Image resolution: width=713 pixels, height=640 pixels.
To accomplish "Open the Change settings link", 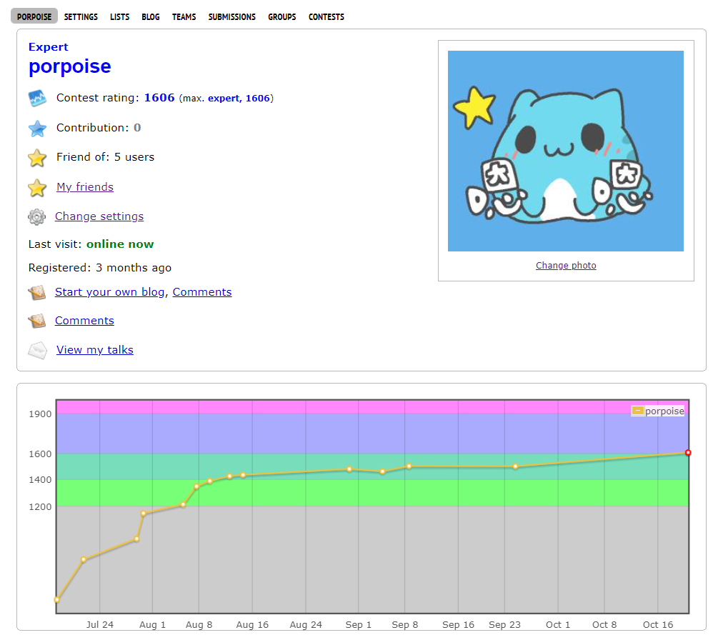I will click(99, 216).
